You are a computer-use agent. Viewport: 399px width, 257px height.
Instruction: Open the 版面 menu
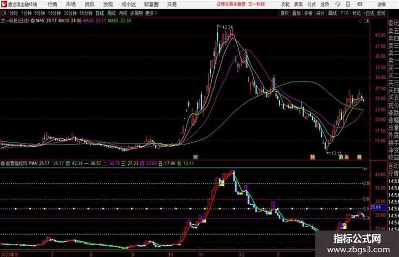tap(298, 4)
